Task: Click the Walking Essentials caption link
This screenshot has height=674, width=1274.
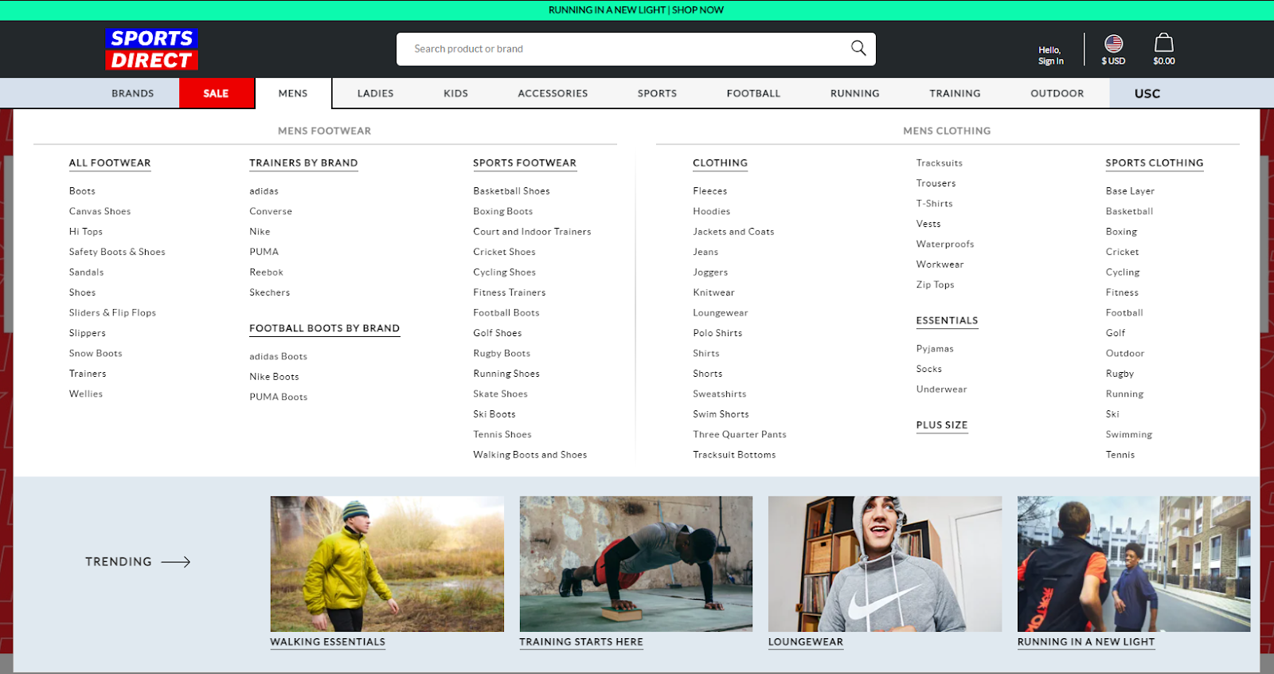Action: pyautogui.click(x=328, y=642)
